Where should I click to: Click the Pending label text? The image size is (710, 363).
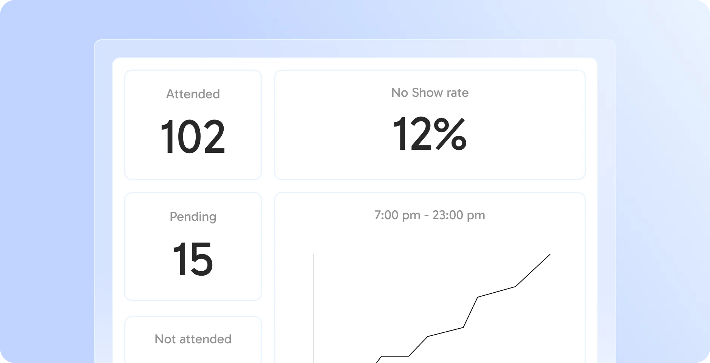193,217
